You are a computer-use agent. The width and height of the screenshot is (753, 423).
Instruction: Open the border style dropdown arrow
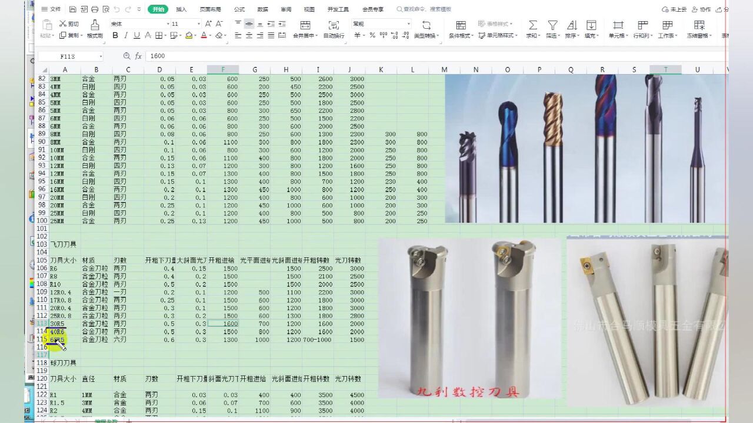click(165, 35)
